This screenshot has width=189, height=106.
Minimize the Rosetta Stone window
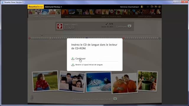point(175,2)
